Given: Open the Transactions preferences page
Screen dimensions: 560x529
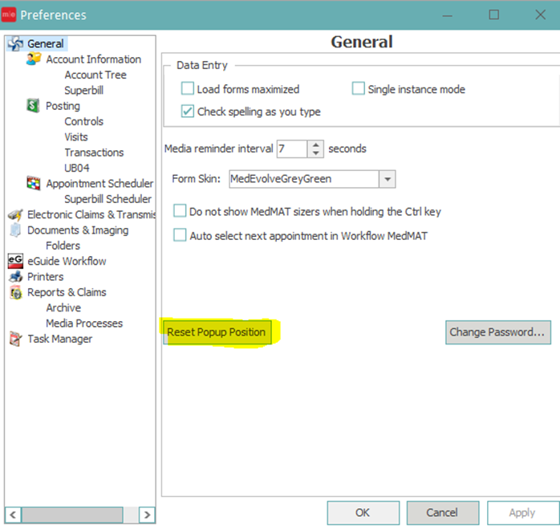Looking at the screenshot, I should pyautogui.click(x=94, y=153).
